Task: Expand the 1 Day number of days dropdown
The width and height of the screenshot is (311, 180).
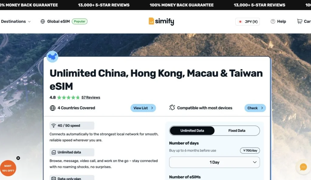Action: click(x=214, y=162)
